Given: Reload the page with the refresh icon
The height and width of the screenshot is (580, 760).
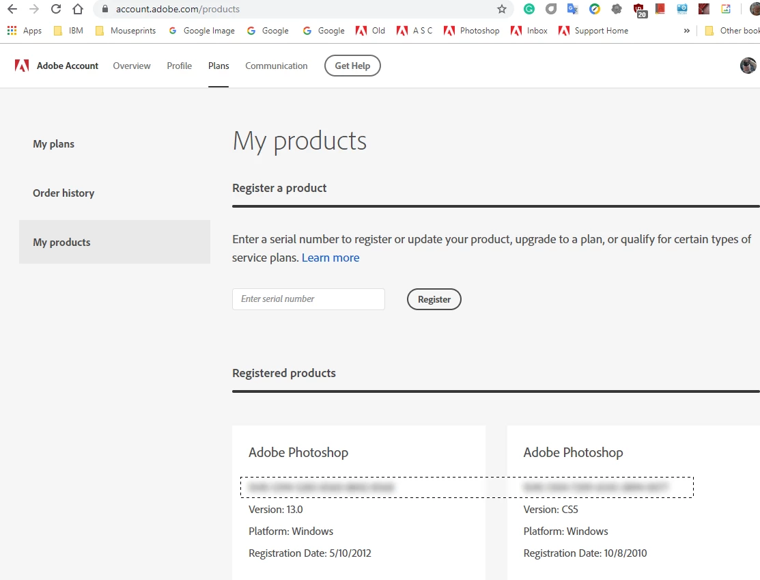Looking at the screenshot, I should [56, 9].
